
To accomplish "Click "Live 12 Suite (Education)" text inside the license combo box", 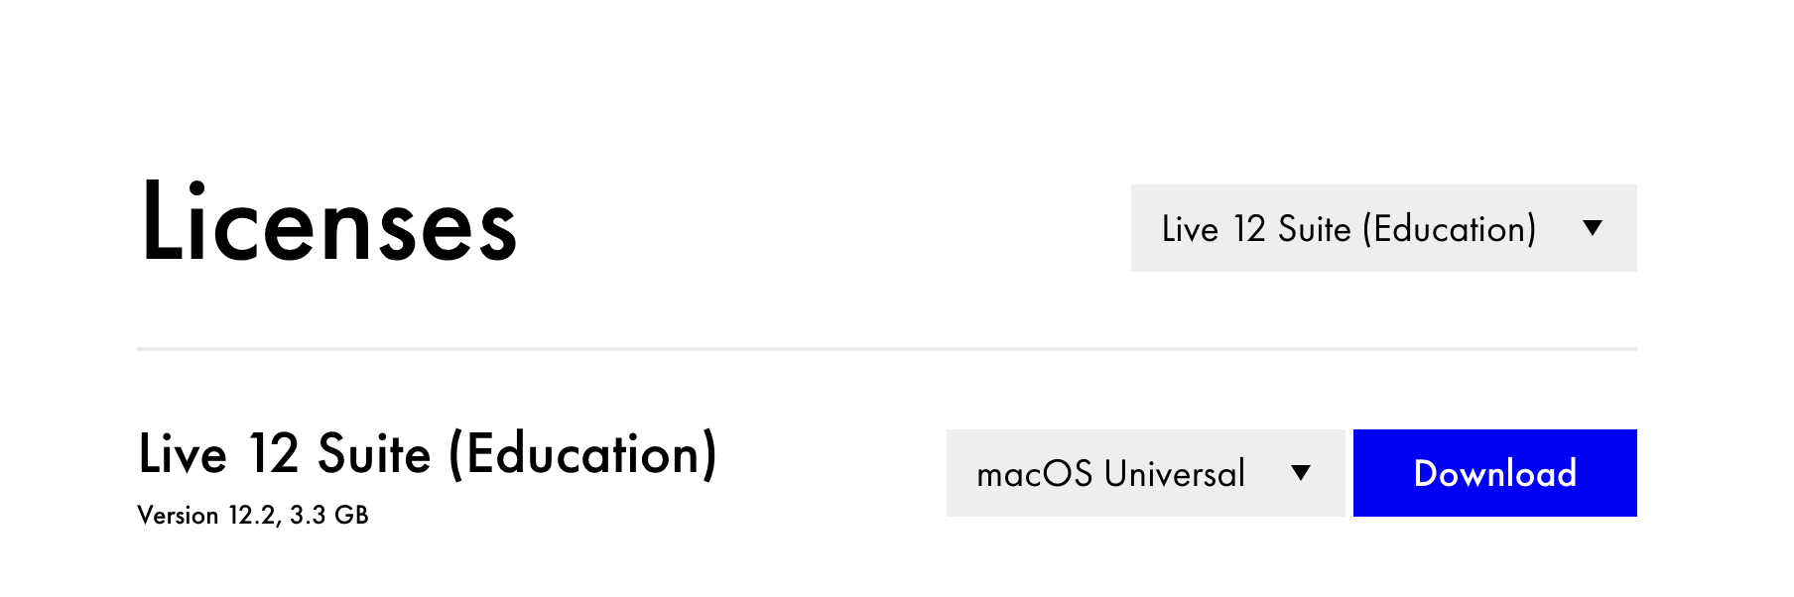I will click(x=1349, y=229).
